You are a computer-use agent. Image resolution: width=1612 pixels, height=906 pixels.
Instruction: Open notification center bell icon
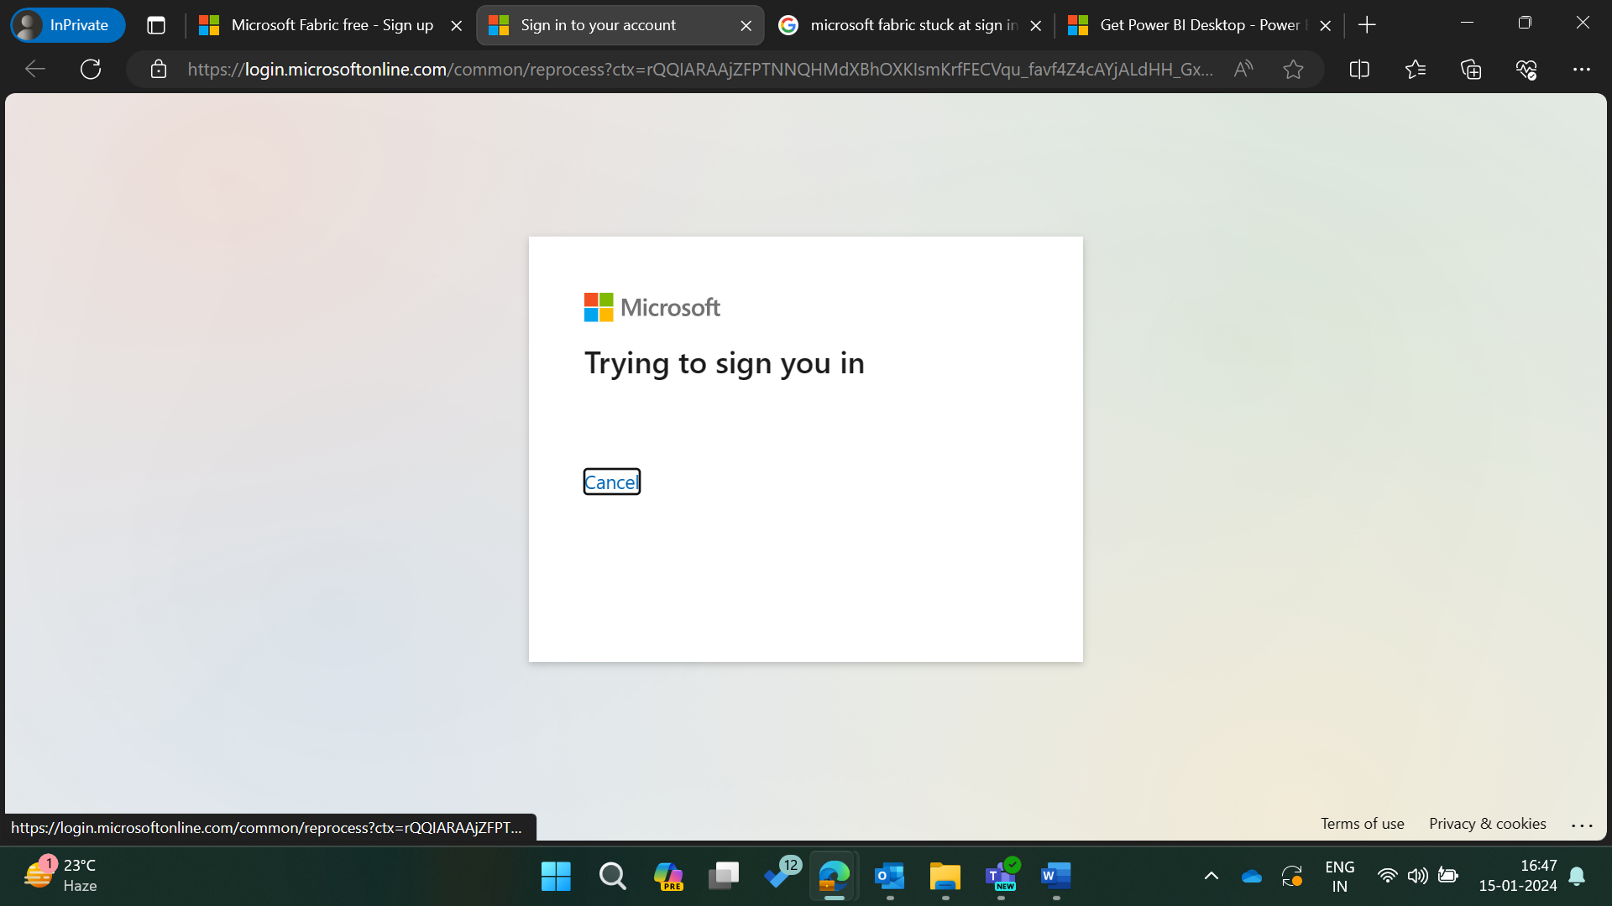pyautogui.click(x=1578, y=877)
